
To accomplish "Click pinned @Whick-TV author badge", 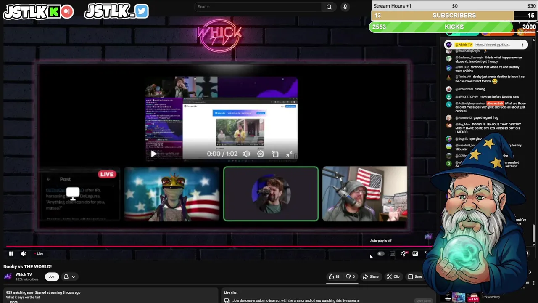I will coord(464,45).
